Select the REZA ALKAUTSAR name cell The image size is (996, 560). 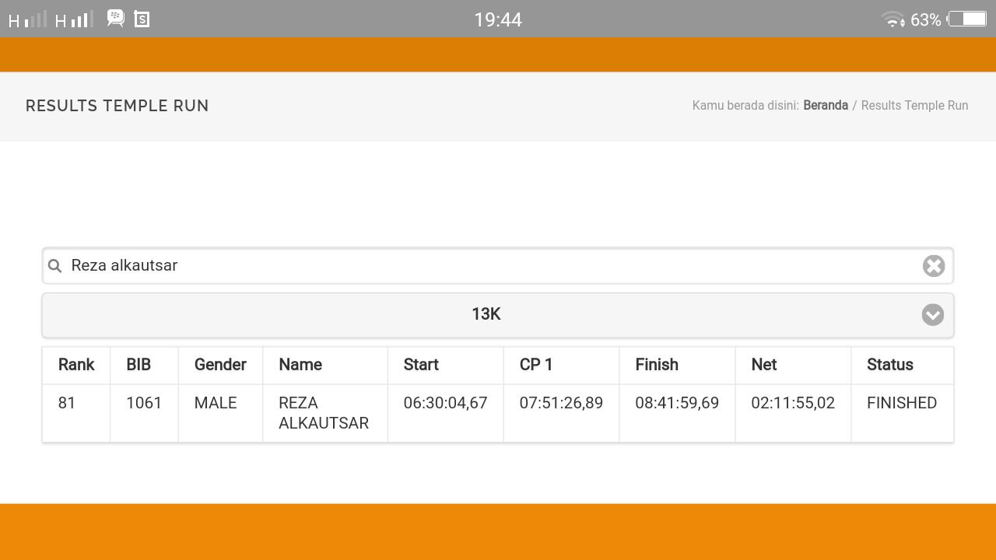pyautogui.click(x=324, y=413)
